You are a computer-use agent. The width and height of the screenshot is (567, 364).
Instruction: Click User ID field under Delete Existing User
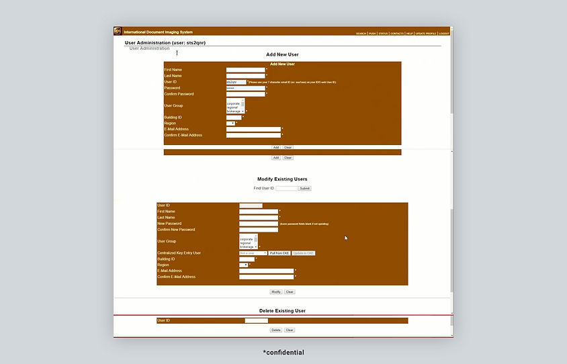tap(257, 320)
